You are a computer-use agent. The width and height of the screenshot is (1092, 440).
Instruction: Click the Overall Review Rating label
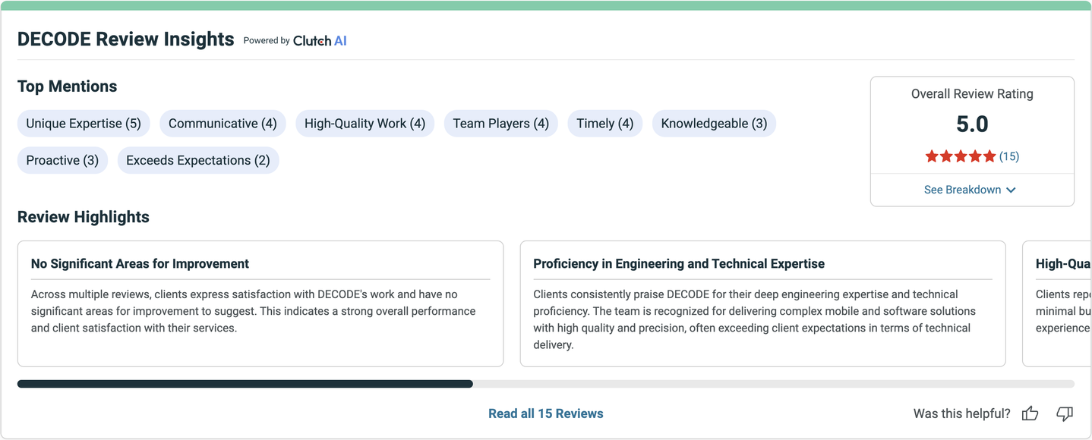(x=972, y=94)
